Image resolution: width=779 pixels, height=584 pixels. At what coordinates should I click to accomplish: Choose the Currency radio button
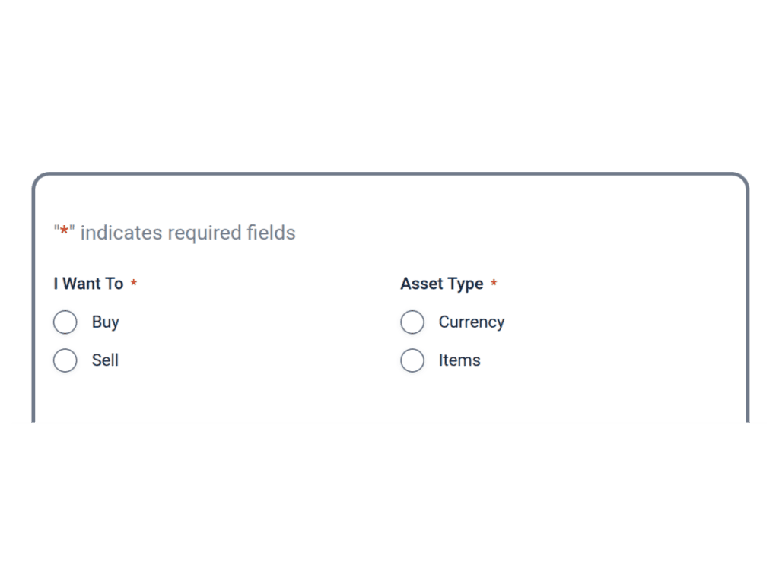tap(412, 322)
